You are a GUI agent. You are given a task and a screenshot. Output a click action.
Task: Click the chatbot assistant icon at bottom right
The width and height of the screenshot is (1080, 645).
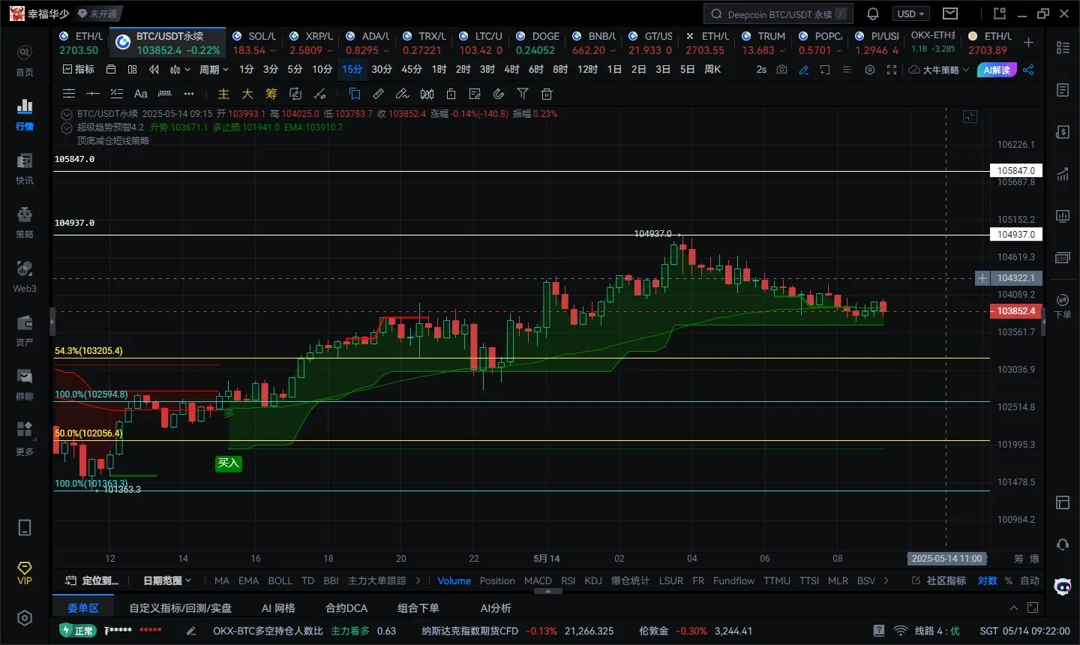1063,586
